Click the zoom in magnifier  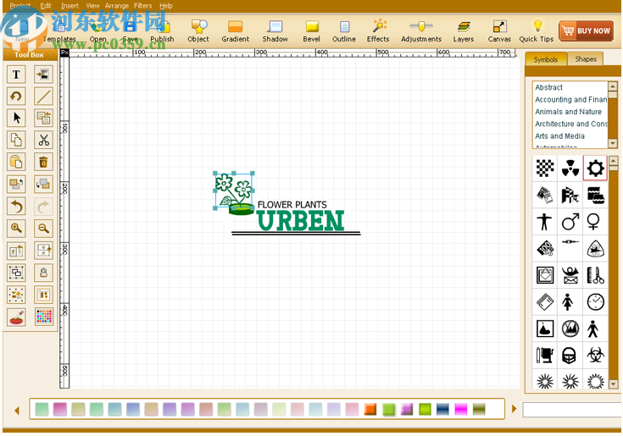pyautogui.click(x=16, y=228)
